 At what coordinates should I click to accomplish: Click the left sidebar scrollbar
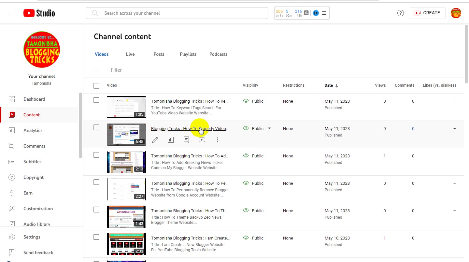(x=80, y=125)
